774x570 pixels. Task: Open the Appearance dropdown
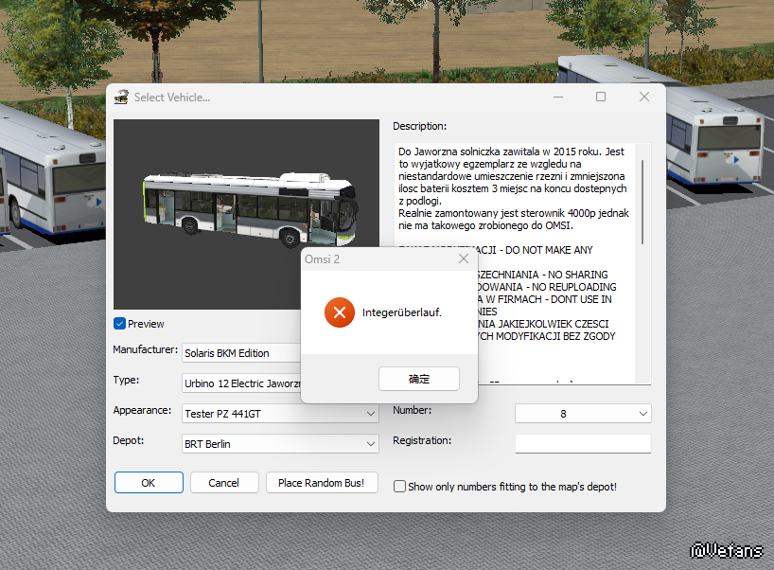point(371,413)
